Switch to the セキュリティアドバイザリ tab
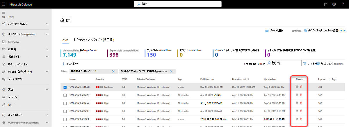The width and height of the screenshot is (349, 127). pos(94,40)
